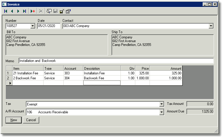Click the Amount column header
Viewport: 223px width, 138px height.
tap(166, 68)
